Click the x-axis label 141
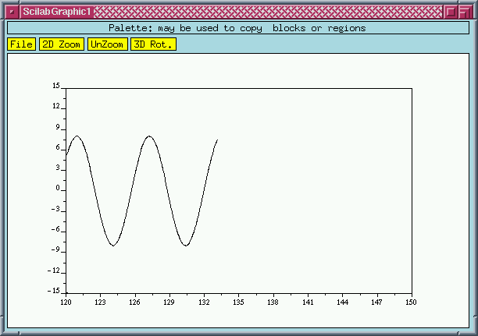The width and height of the screenshot is (478, 336). pyautogui.click(x=308, y=302)
